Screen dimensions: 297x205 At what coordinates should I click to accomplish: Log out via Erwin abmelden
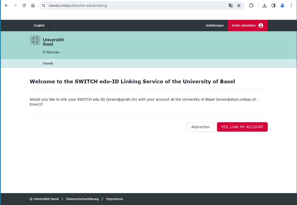point(247,26)
